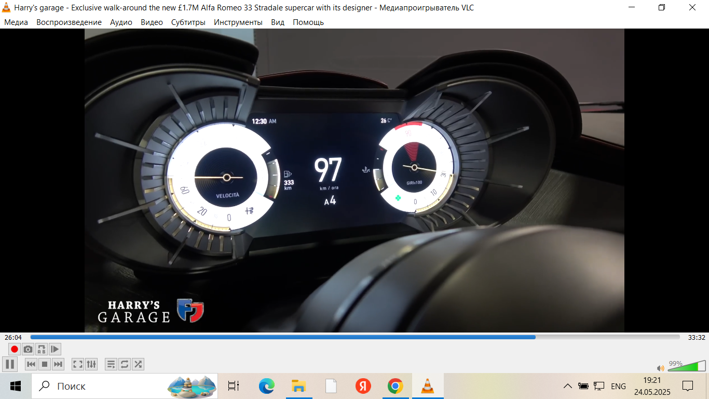Expand hidden system tray icons chevron
The image size is (709, 399).
click(568, 386)
